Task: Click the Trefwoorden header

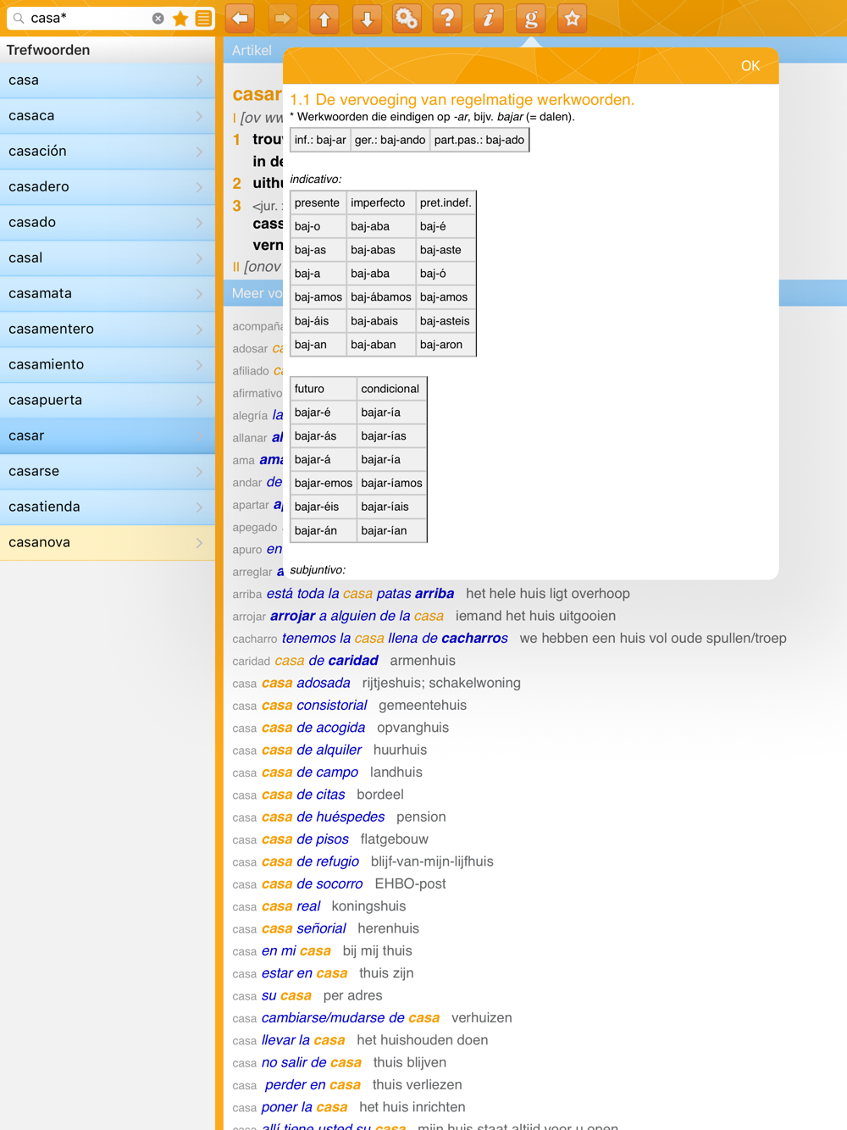Action: click(48, 50)
